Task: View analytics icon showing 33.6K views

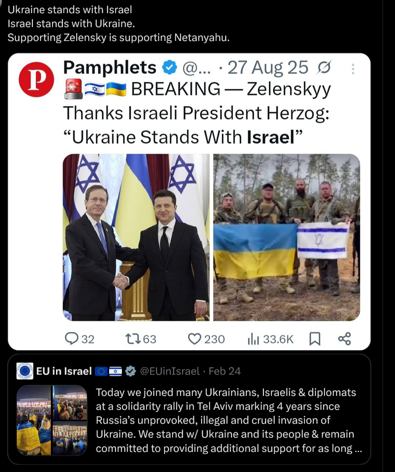Action: point(253,339)
